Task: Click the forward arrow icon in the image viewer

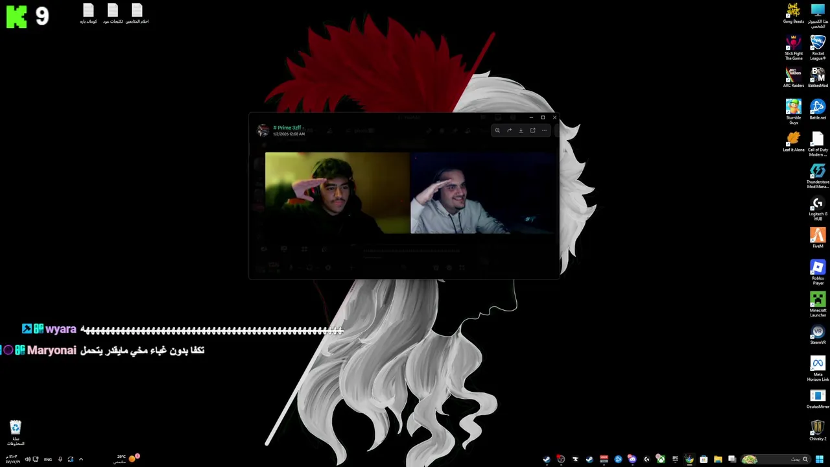Action: point(509,130)
